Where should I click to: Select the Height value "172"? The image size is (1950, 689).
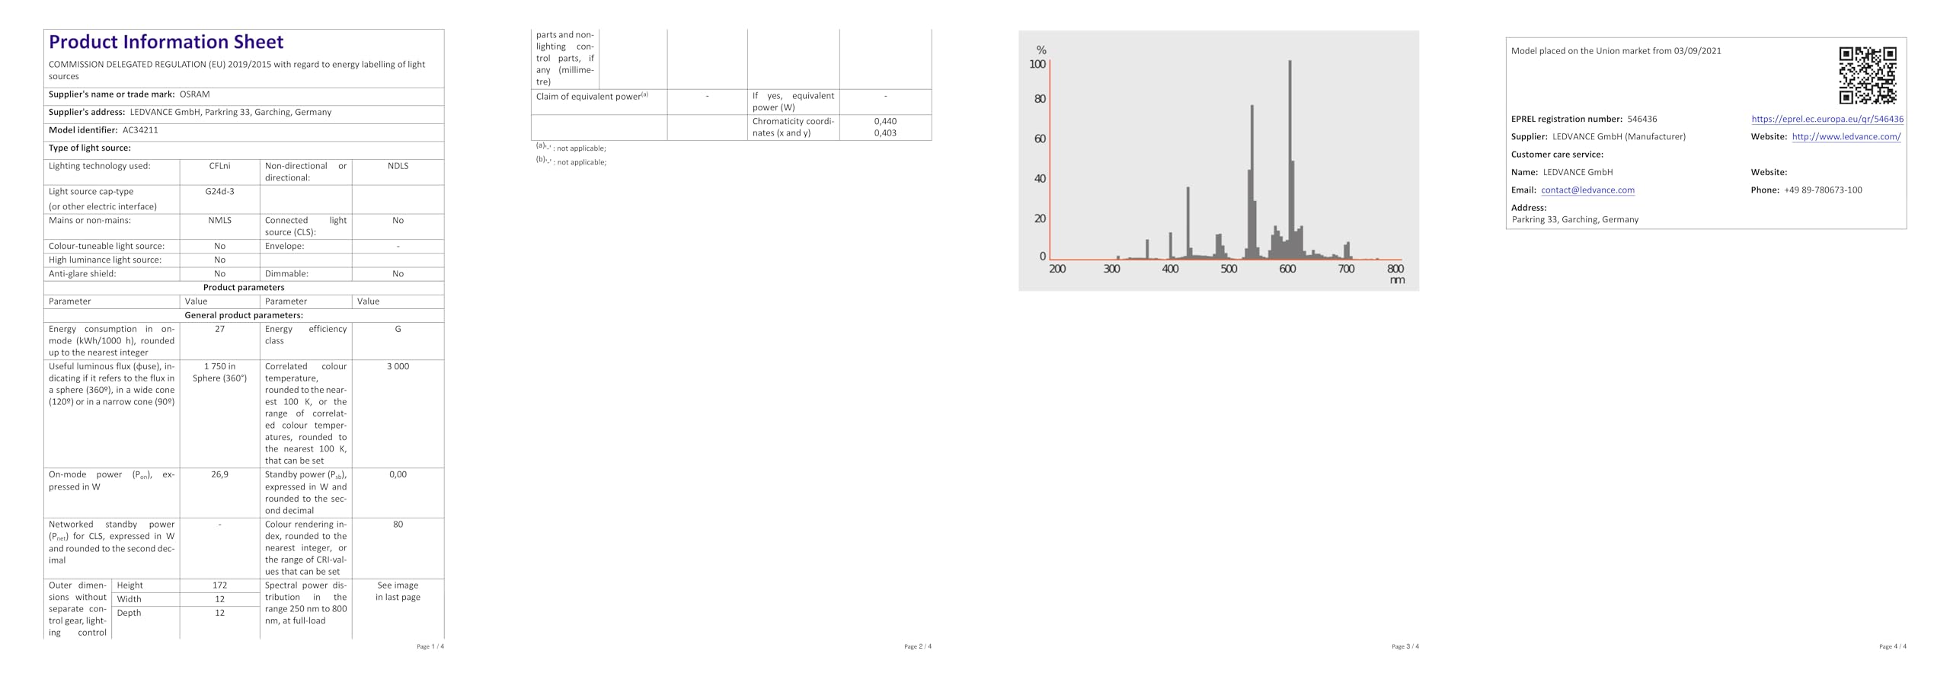pos(220,585)
